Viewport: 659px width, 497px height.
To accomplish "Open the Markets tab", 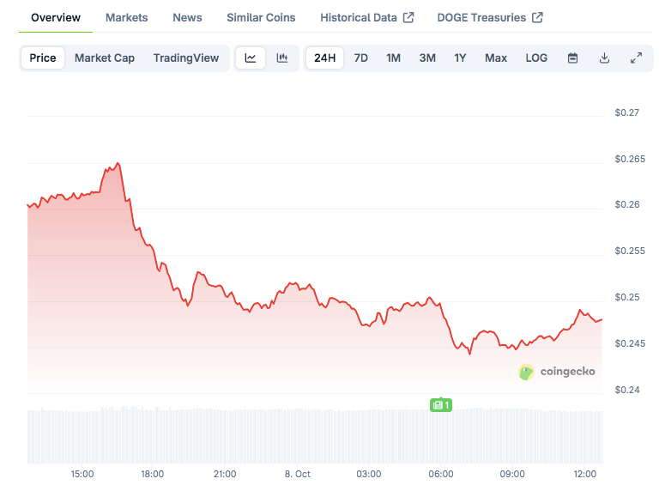I will [x=126, y=17].
